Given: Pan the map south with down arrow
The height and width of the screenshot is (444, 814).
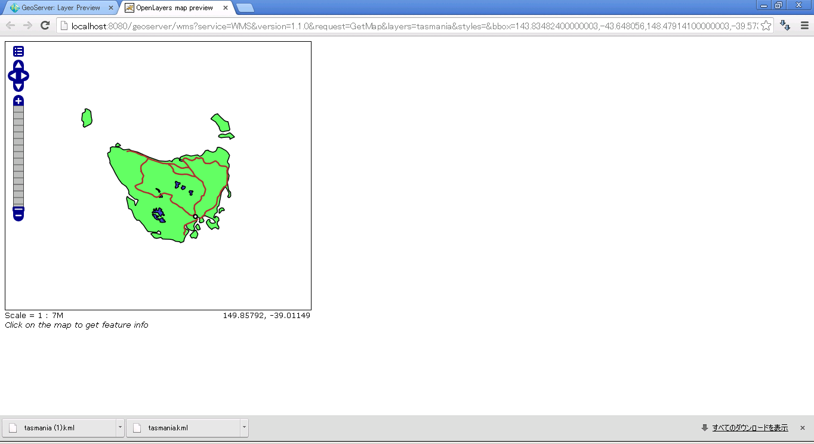Looking at the screenshot, I should [x=18, y=87].
